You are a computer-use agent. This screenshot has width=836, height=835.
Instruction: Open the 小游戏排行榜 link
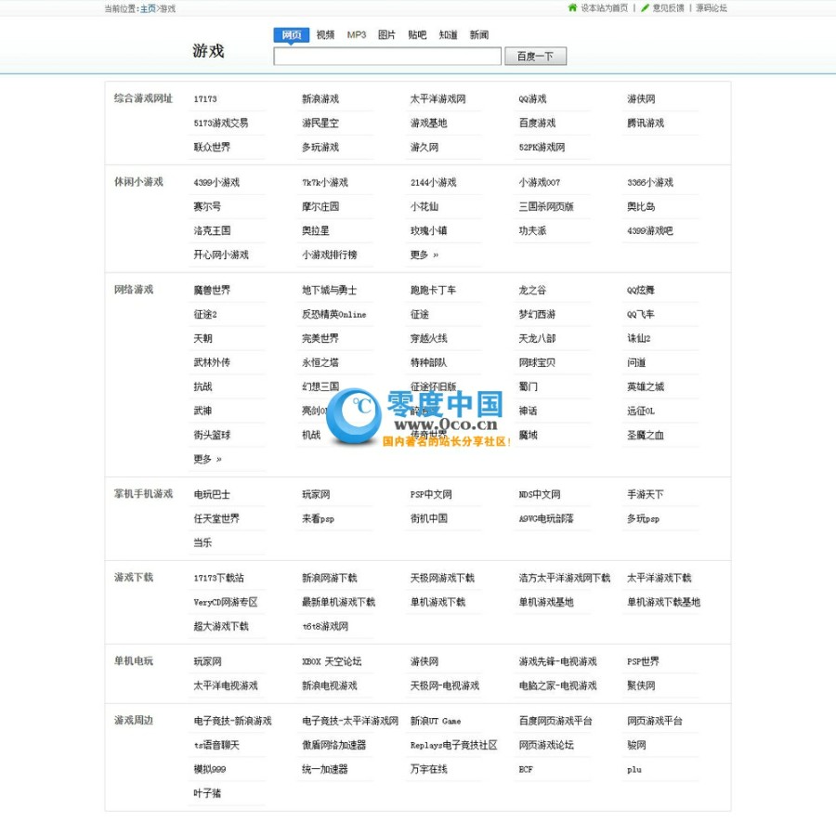pos(330,254)
